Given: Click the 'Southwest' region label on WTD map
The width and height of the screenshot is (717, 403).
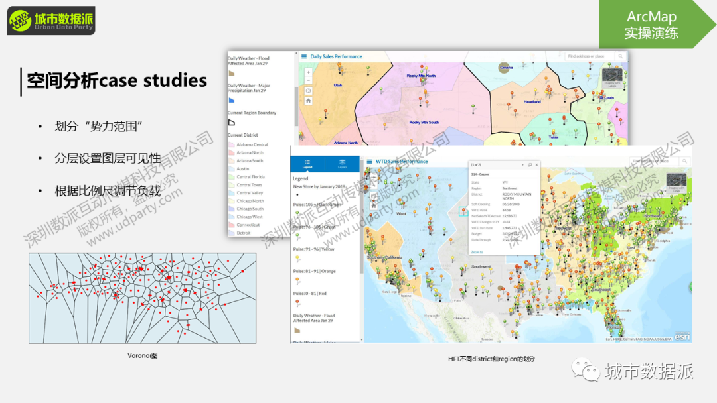Looking at the screenshot, I should coord(481,266).
